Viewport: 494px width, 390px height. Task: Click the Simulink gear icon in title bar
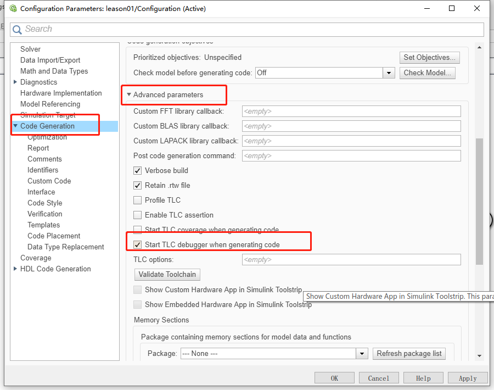(13, 8)
